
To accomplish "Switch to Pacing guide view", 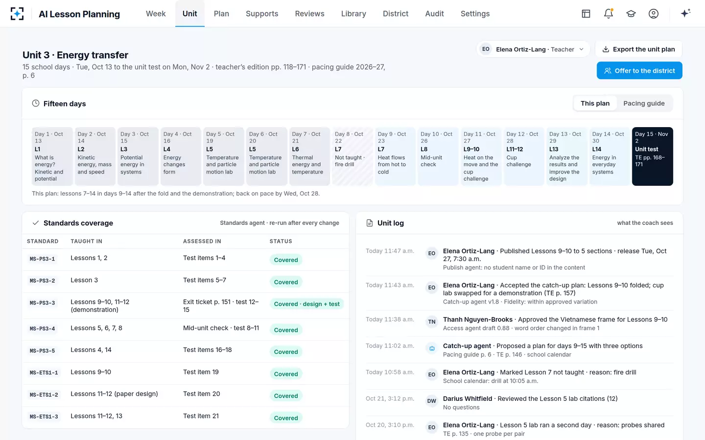I will click(x=644, y=103).
